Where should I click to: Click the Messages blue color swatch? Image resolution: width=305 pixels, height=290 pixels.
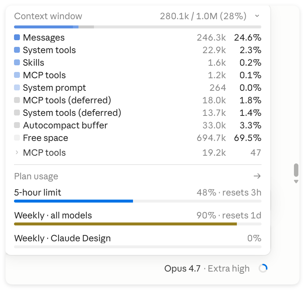[17, 37]
